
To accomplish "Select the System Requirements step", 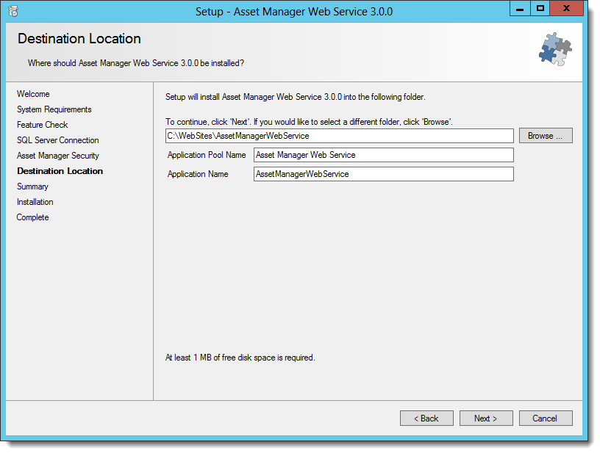I will click(x=54, y=109).
